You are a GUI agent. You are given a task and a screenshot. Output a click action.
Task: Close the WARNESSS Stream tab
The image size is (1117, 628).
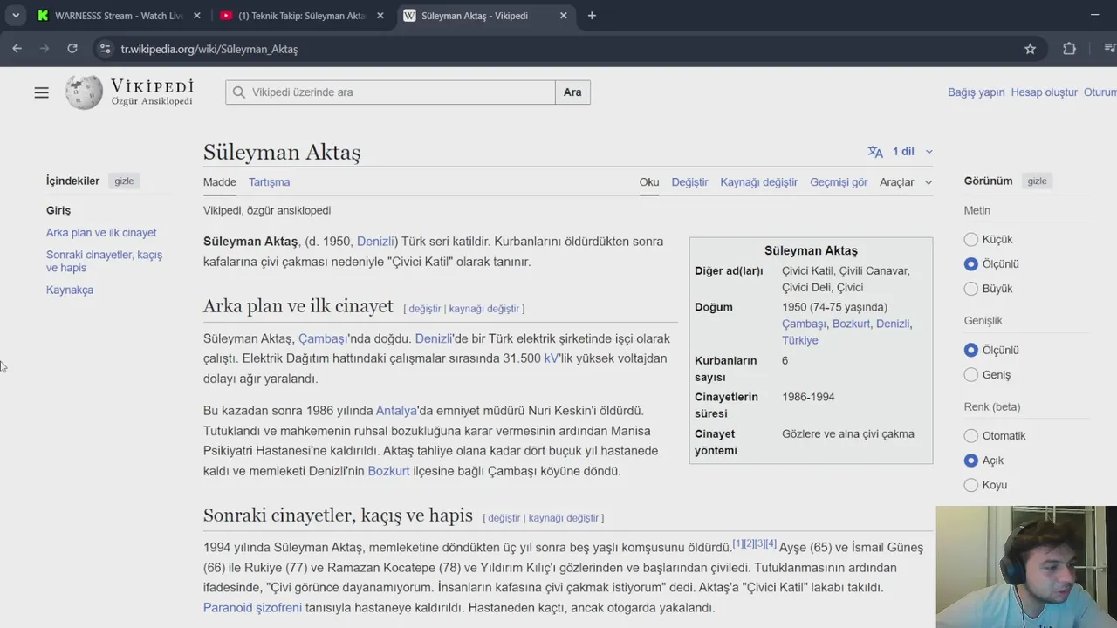coord(196,16)
